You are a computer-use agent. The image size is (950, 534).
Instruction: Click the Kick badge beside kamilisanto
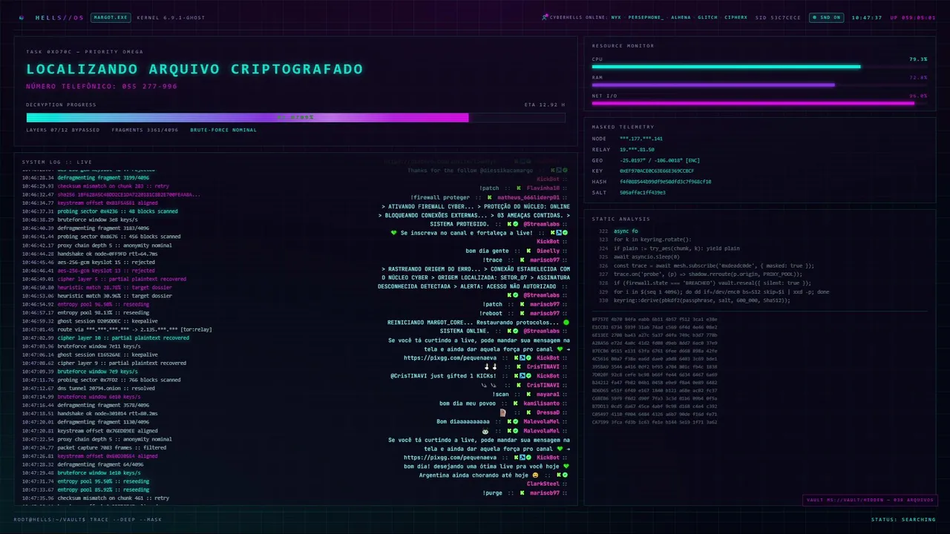point(515,403)
